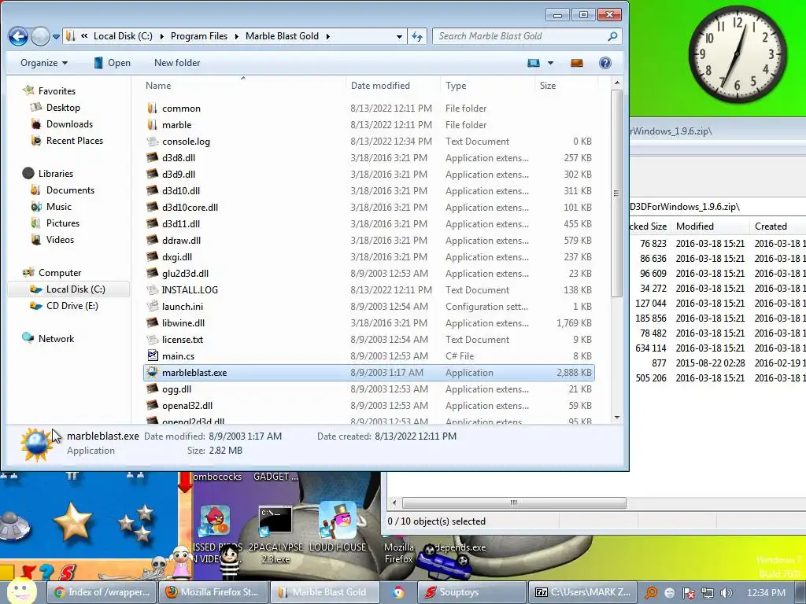Open Recent Places in navigation pane

(x=75, y=140)
